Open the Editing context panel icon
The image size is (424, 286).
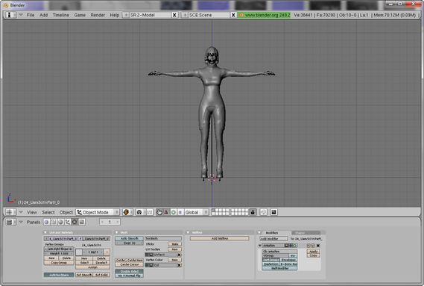coord(75,222)
